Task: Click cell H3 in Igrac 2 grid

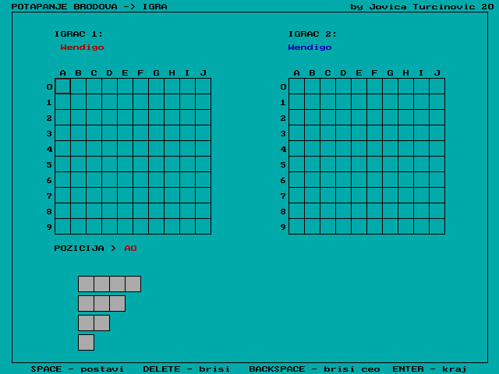Action: coord(405,133)
